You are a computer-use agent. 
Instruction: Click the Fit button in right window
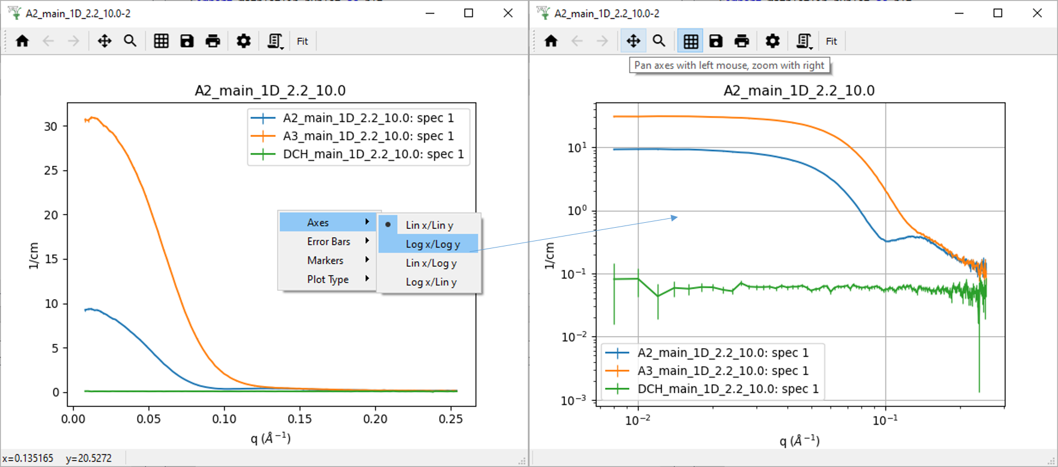[831, 41]
